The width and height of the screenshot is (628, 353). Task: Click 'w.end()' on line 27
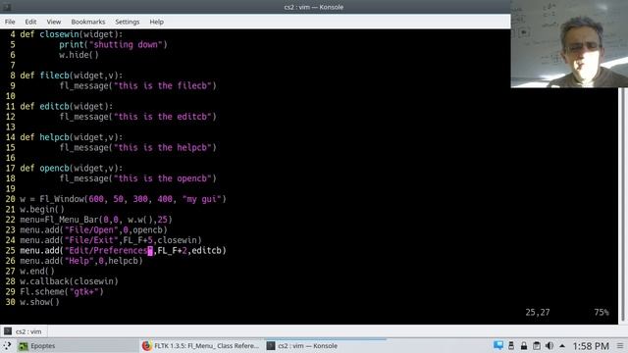(x=37, y=272)
